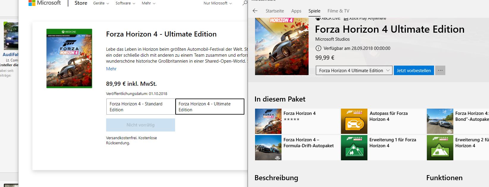This screenshot has height=187, width=489.
Task: Click the Beschreibung heading
Action: pos(276,178)
